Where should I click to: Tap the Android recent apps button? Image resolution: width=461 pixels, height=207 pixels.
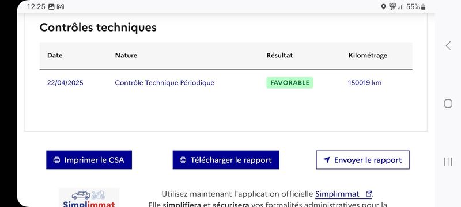click(448, 162)
